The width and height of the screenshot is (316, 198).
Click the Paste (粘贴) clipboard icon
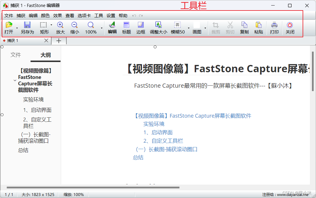(259, 25)
